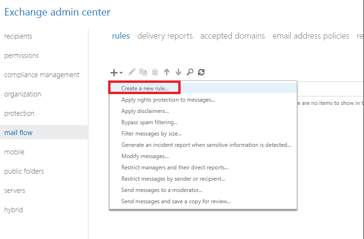Click the pencil edit icon in toolbar
Screen dimensions: 364x239
[132, 72]
